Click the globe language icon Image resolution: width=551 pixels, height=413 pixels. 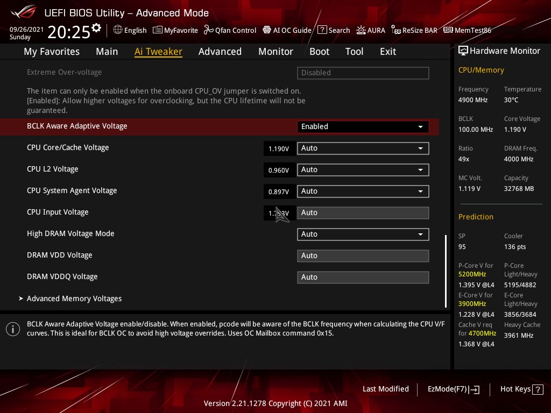(118, 30)
